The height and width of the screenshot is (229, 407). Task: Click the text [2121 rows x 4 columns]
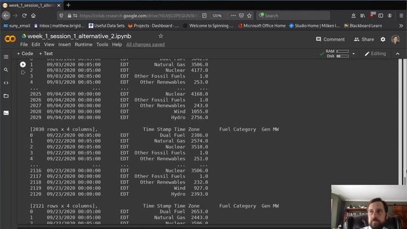(x=64, y=205)
